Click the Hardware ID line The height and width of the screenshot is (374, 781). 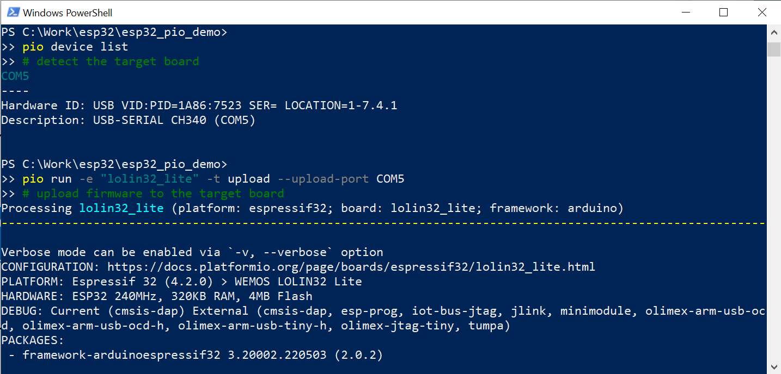point(199,105)
